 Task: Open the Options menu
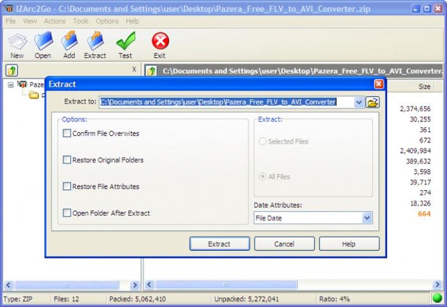pyautogui.click(x=107, y=21)
